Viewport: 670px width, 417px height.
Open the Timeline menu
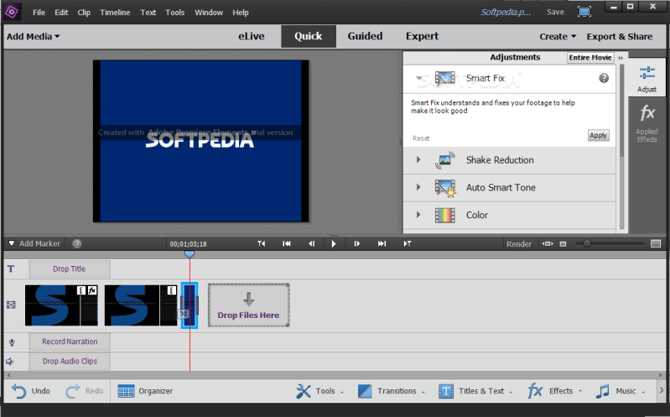click(115, 13)
